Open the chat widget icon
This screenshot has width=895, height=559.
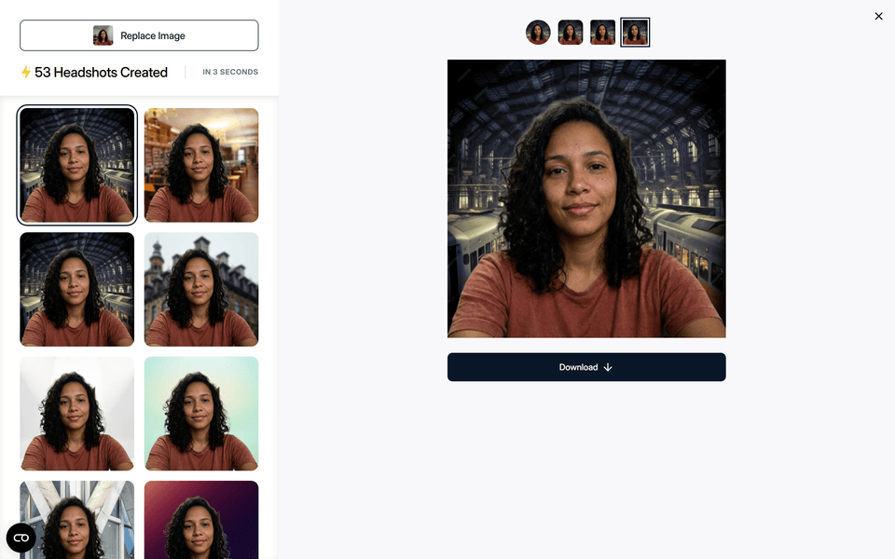[x=21, y=538]
